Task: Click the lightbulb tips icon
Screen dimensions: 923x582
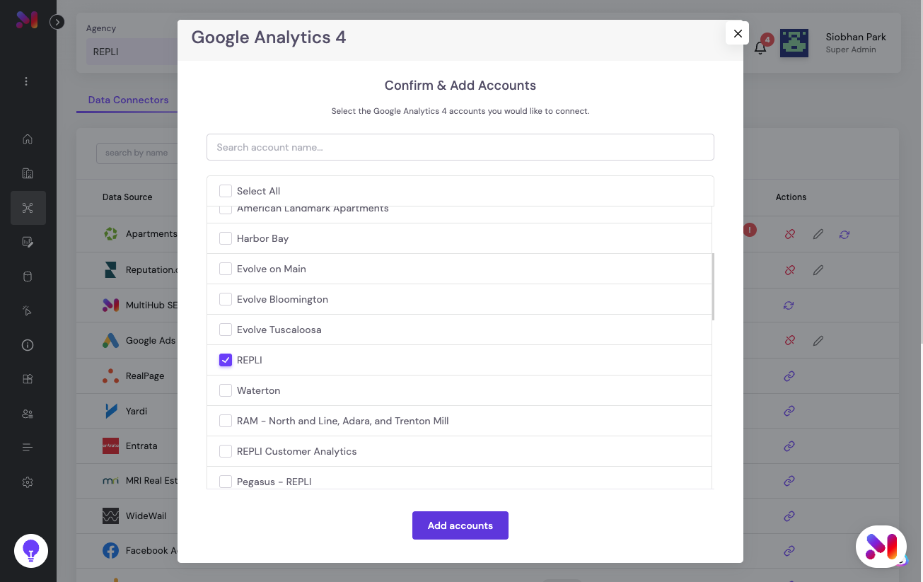Action: click(31, 551)
